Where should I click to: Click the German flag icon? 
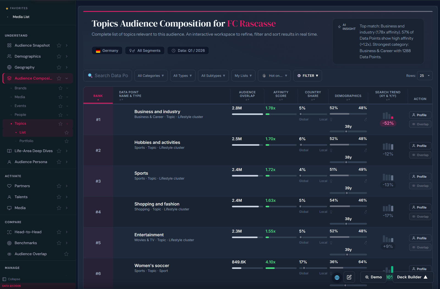pyautogui.click(x=98, y=50)
